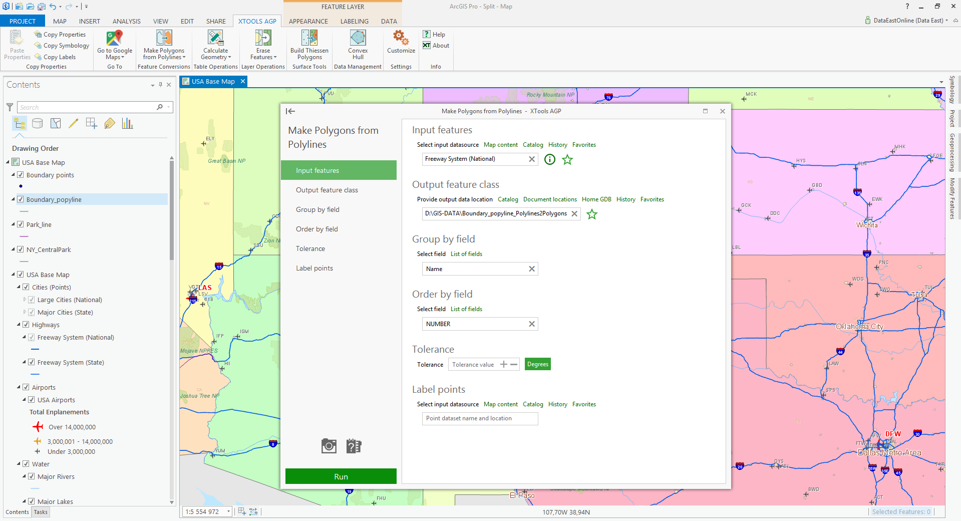Click Home GDB link for output

coord(596,199)
